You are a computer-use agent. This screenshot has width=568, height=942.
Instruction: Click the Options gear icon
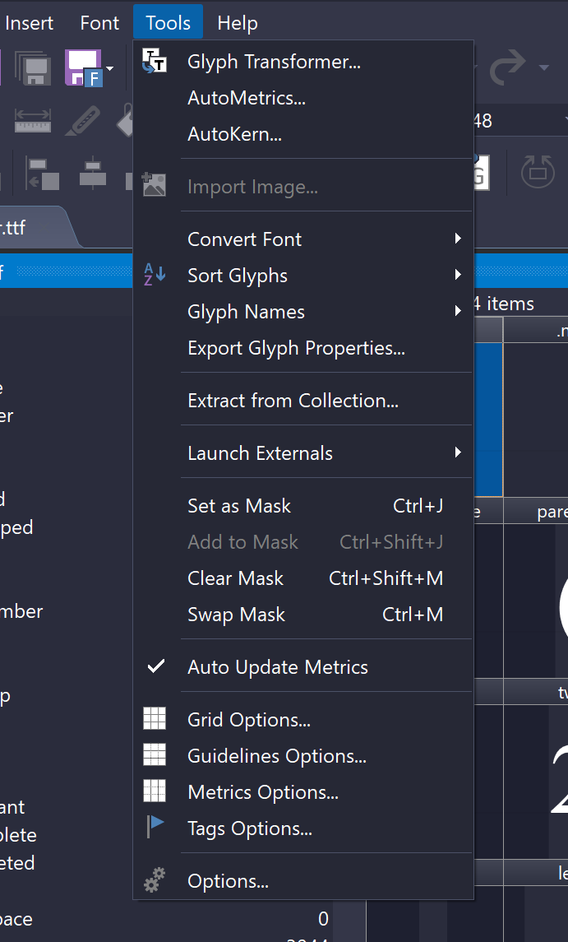[x=155, y=881]
